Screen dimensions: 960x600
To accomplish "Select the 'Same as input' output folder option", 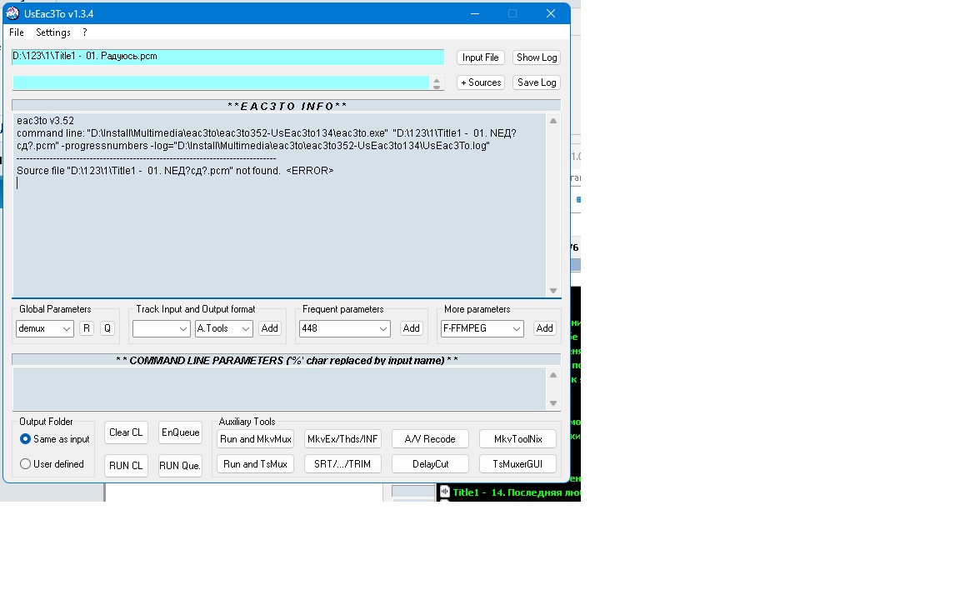I will (26, 439).
